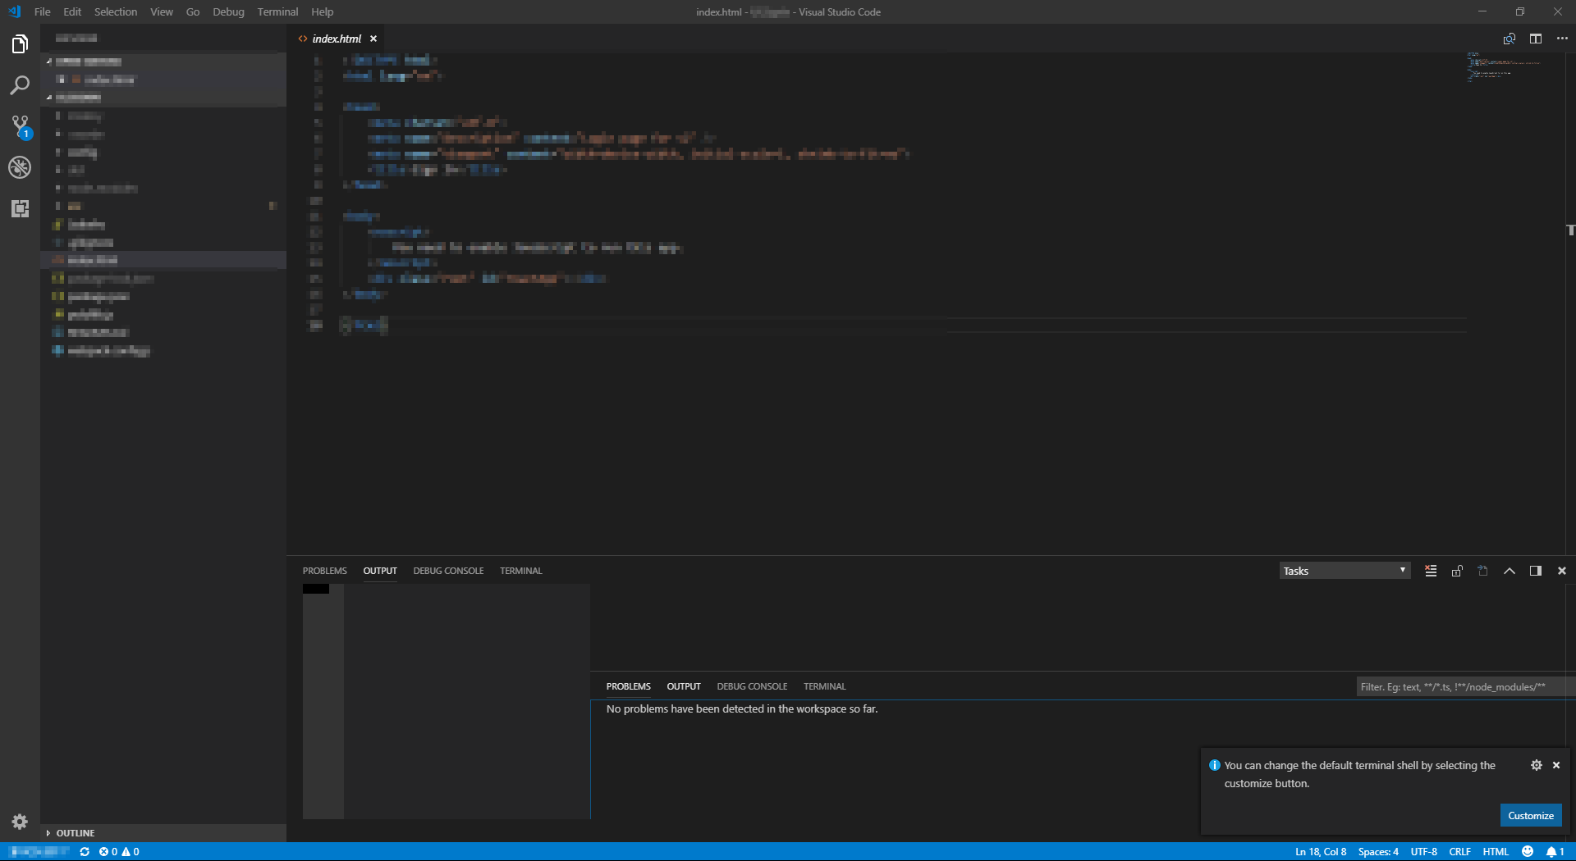This screenshot has width=1576, height=861.
Task: Open the TERMINAL tab left of Tasks dropdown
Action: pos(521,571)
